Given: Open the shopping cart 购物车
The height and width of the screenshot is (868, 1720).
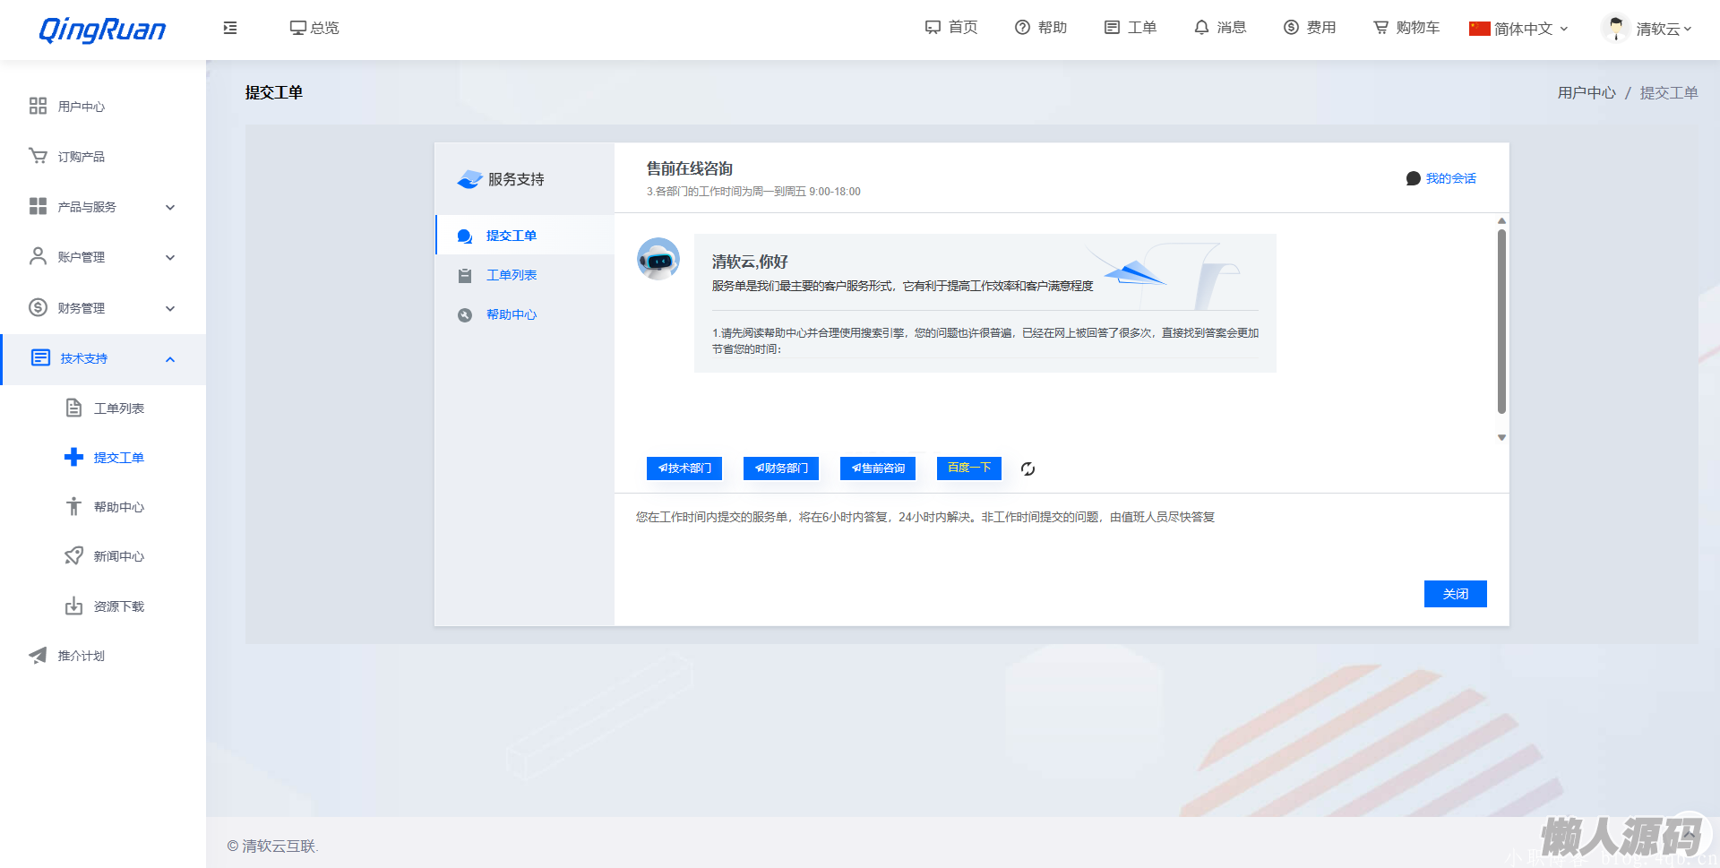Looking at the screenshot, I should click(x=1406, y=28).
